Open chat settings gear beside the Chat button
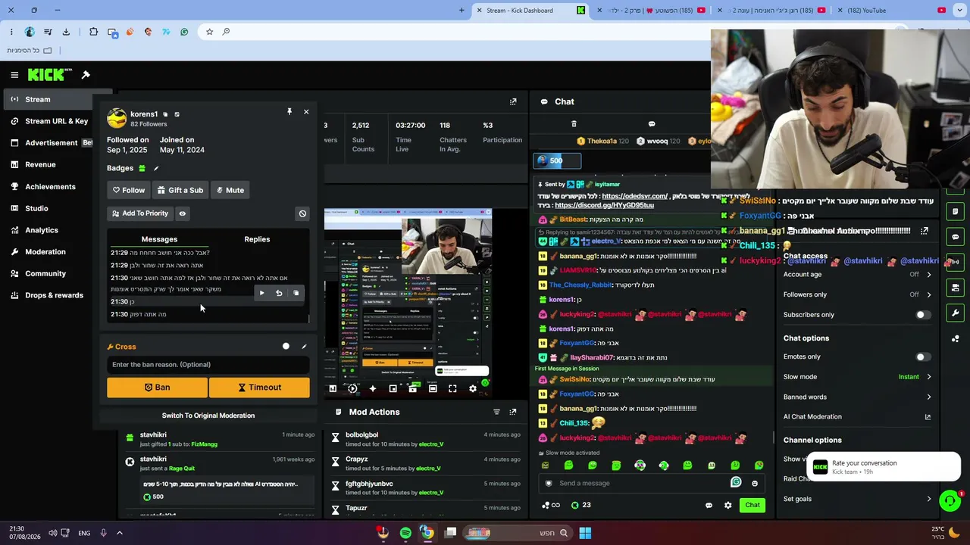This screenshot has width=970, height=545. tap(728, 505)
